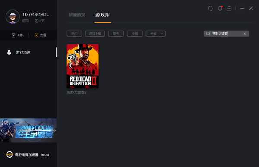The height and width of the screenshot is (167, 259).
Task: Click the 充值 recharge coin icon
Action: [x=36, y=35]
